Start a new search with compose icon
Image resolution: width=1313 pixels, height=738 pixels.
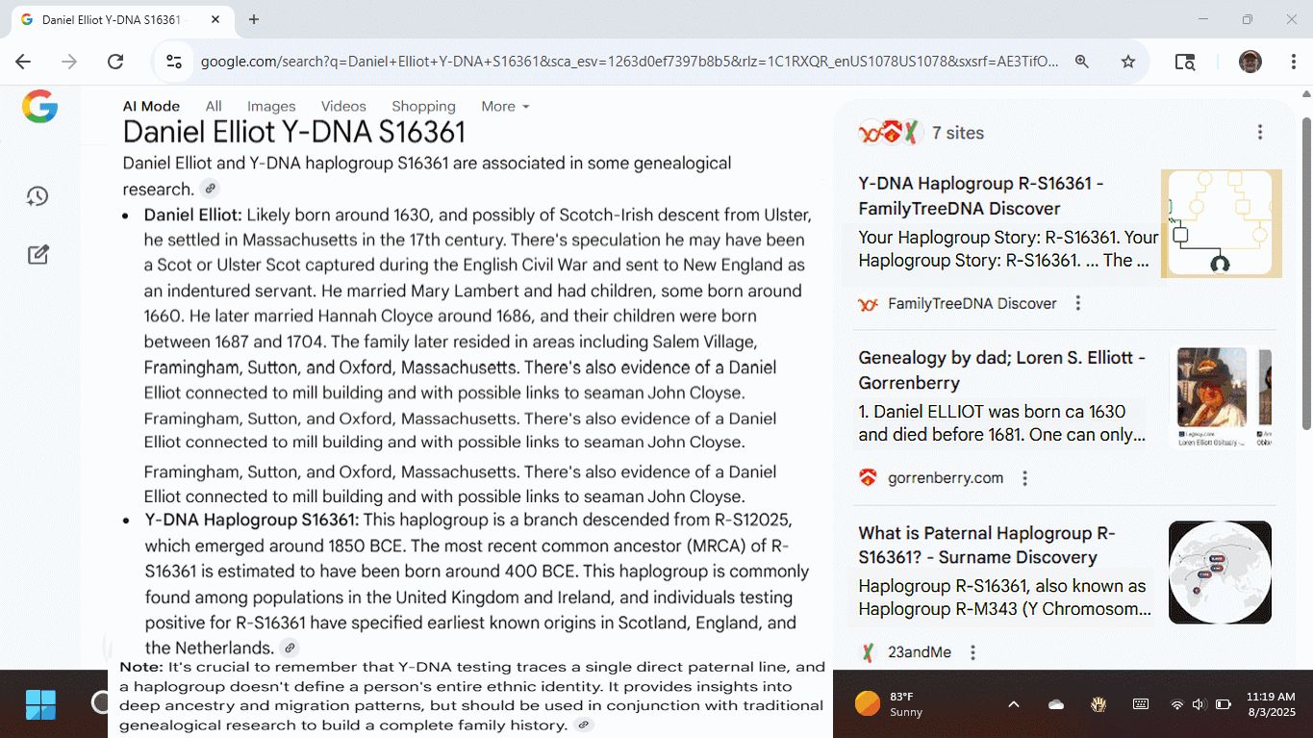click(38, 255)
